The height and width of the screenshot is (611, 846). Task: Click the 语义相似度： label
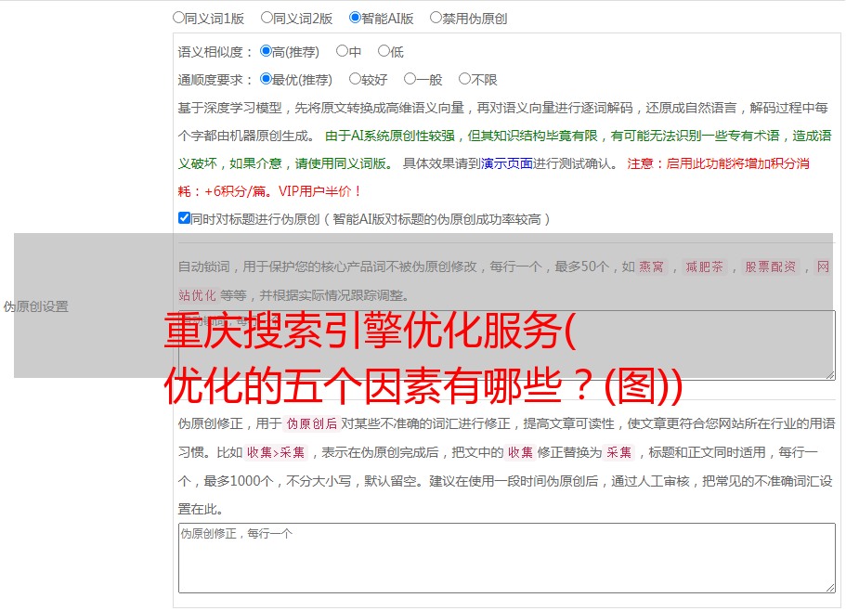(215, 52)
